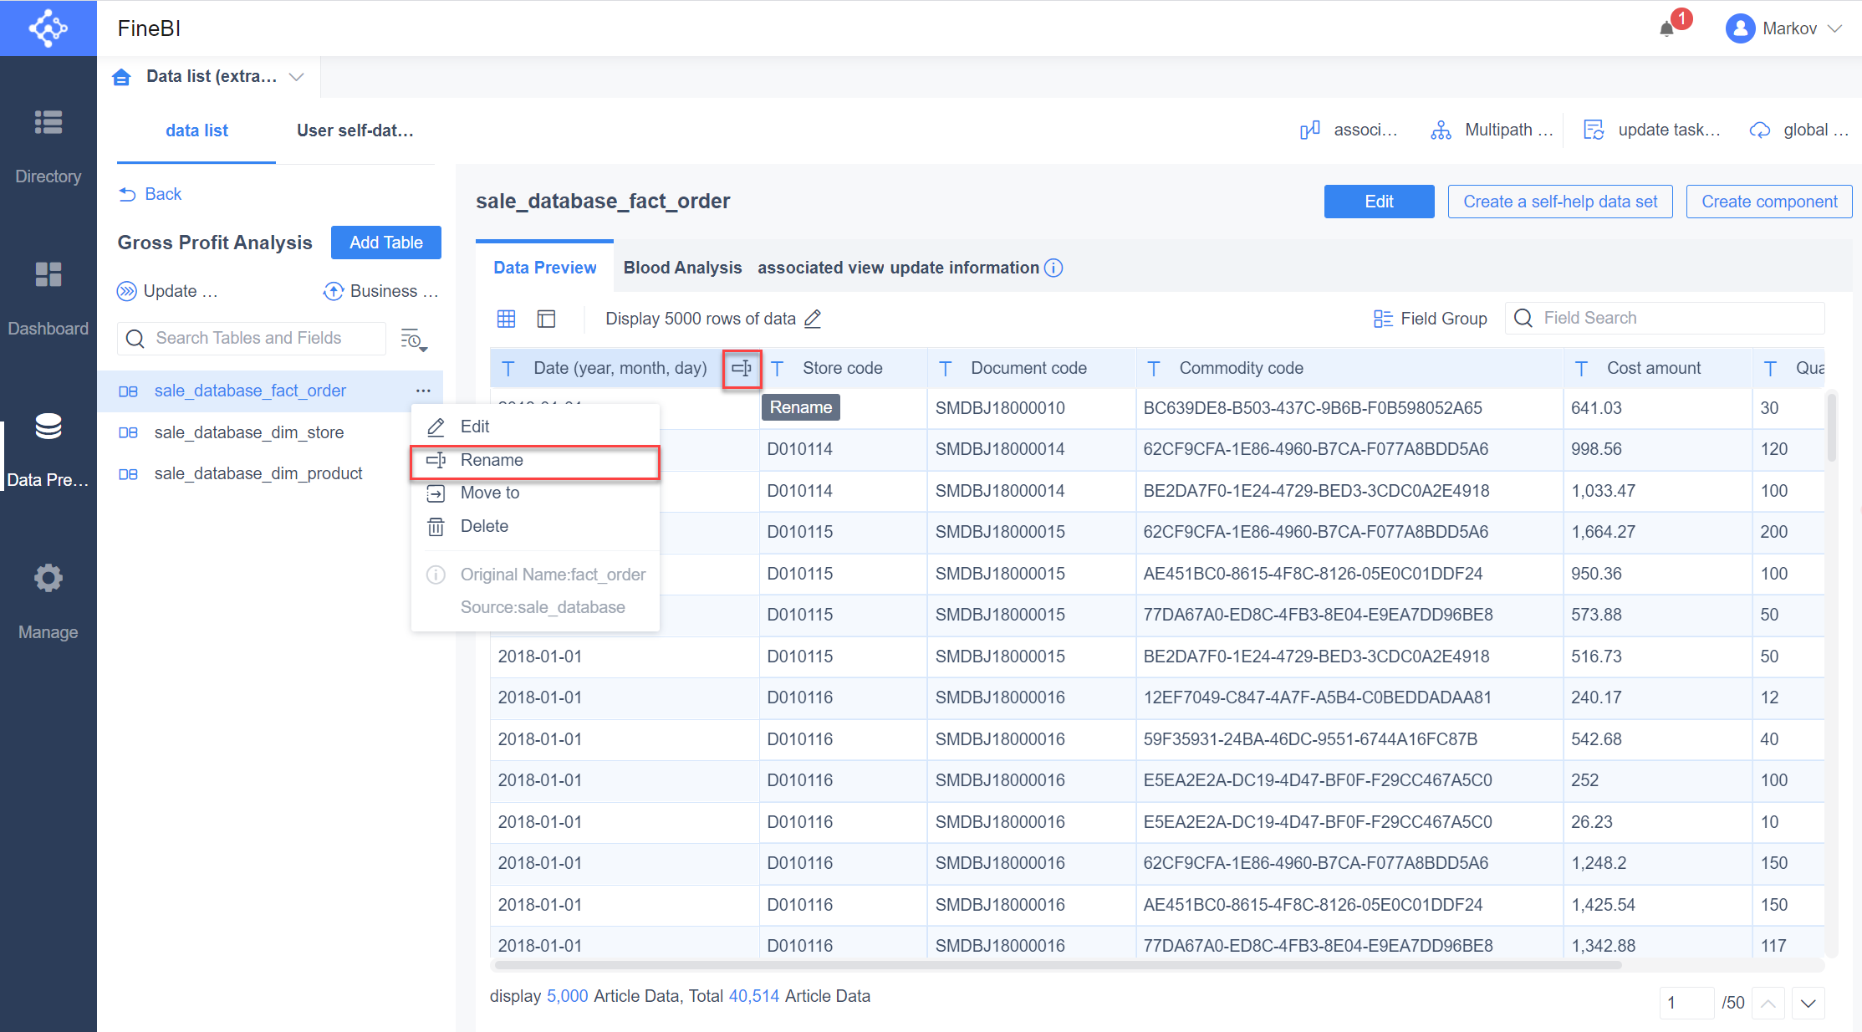Open global update icon

point(1760,130)
